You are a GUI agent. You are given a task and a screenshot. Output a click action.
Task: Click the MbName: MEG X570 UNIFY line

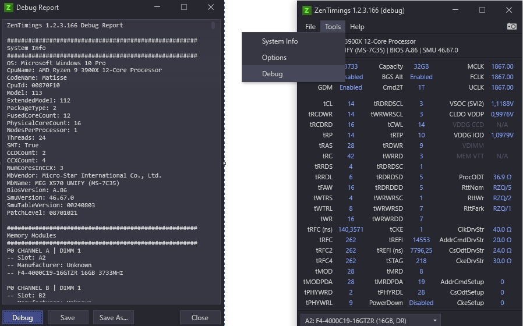pyautogui.click(x=63, y=183)
